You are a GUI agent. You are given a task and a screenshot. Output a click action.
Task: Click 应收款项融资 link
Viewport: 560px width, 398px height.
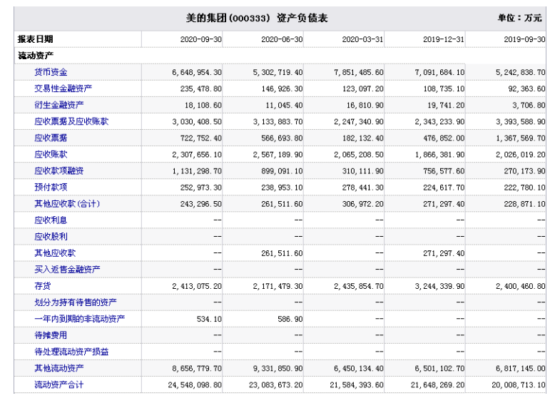[x=59, y=170]
